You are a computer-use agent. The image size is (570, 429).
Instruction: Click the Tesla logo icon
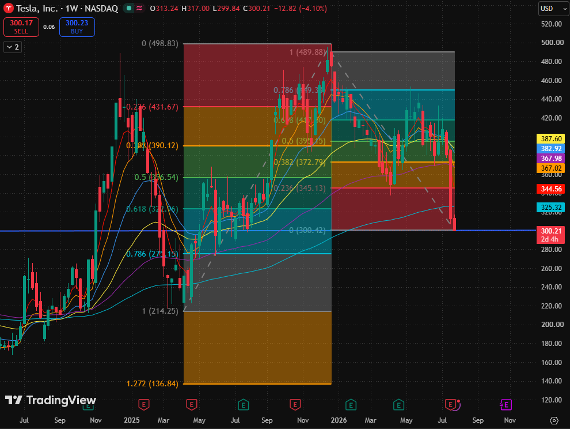[x=9, y=8]
